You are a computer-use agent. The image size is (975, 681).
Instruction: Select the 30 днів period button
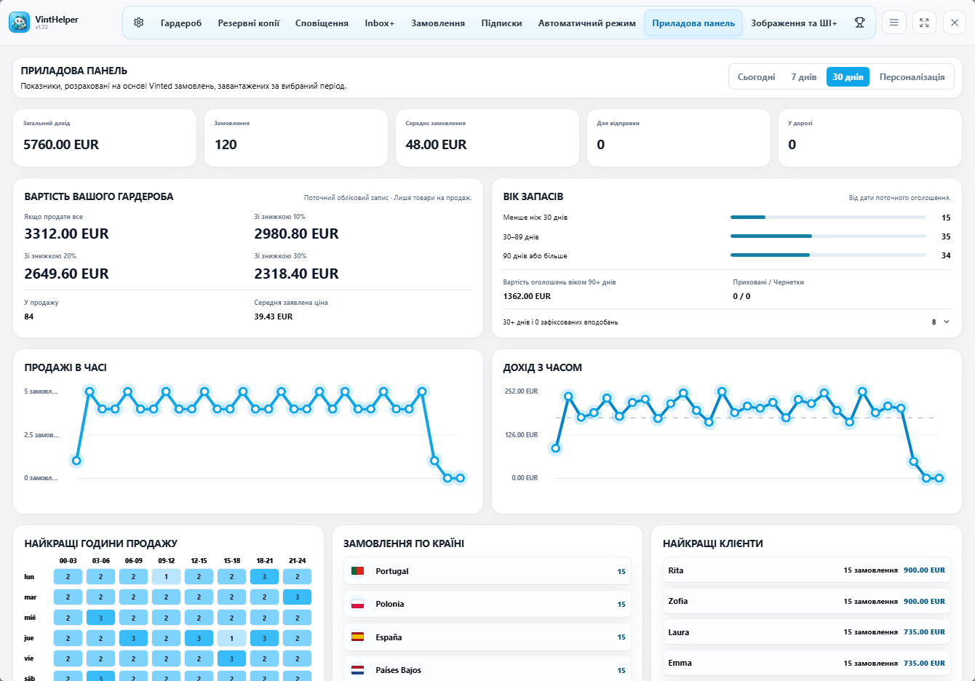(848, 76)
